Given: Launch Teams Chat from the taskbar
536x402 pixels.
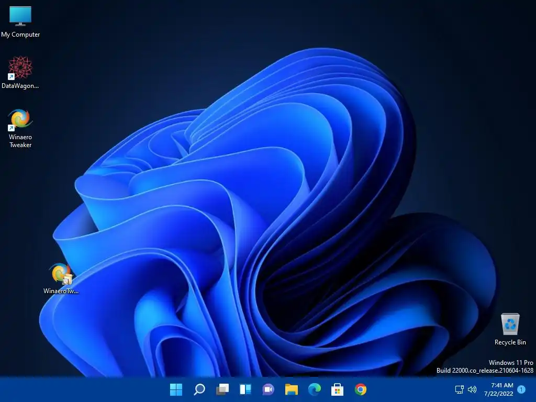Looking at the screenshot, I should pyautogui.click(x=269, y=389).
